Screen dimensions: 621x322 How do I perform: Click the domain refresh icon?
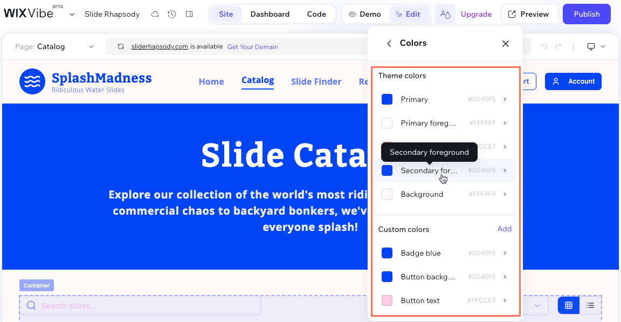tap(121, 47)
